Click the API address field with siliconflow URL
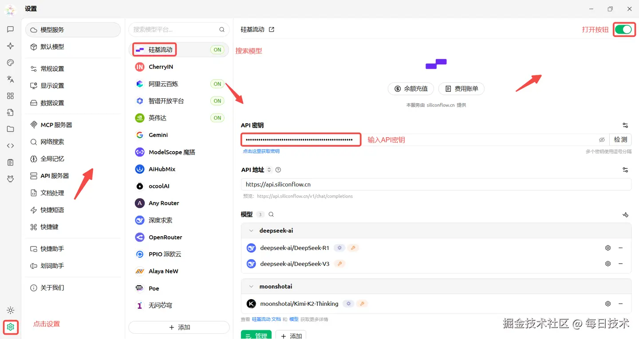This screenshot has width=639, height=339. coord(436,184)
